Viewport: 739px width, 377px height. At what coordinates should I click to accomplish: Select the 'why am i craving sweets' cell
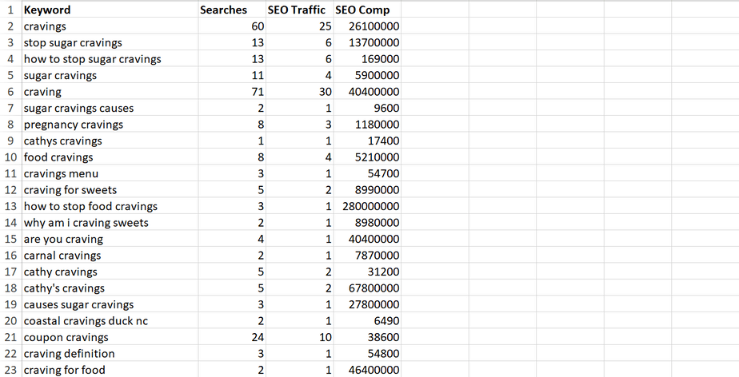(x=110, y=223)
